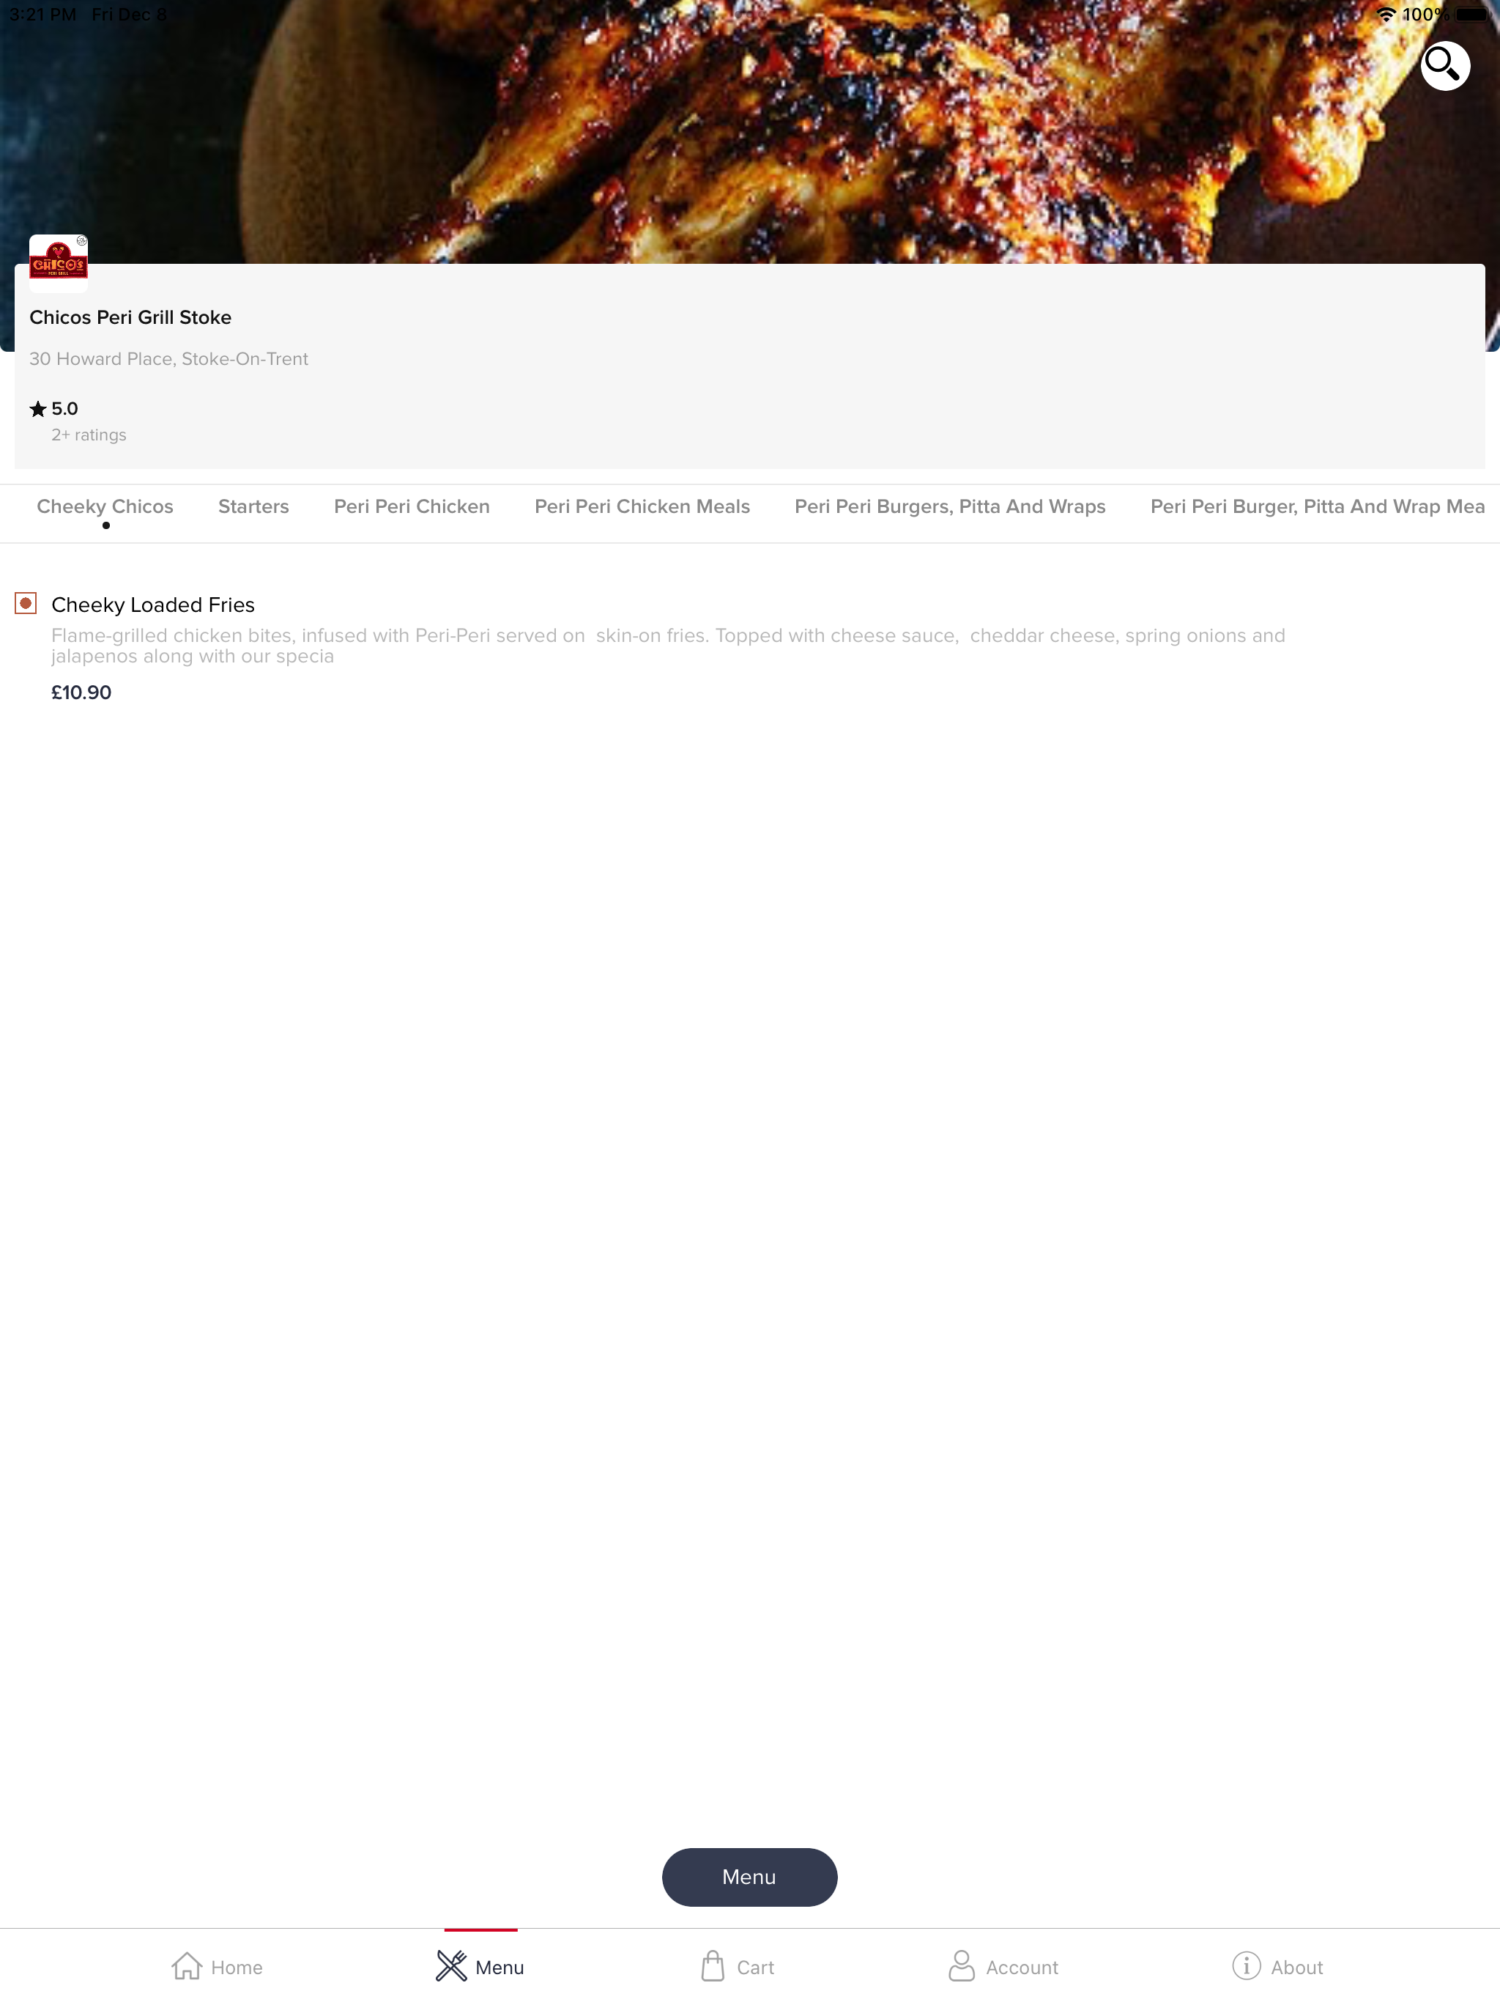Go to the Home tab icon
The width and height of the screenshot is (1500, 2002).
pyautogui.click(x=186, y=1966)
